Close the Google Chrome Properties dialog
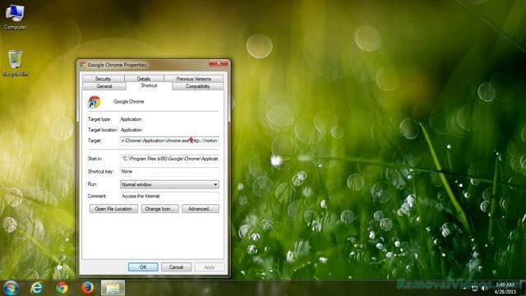This screenshot has width=526, height=296. (219, 63)
